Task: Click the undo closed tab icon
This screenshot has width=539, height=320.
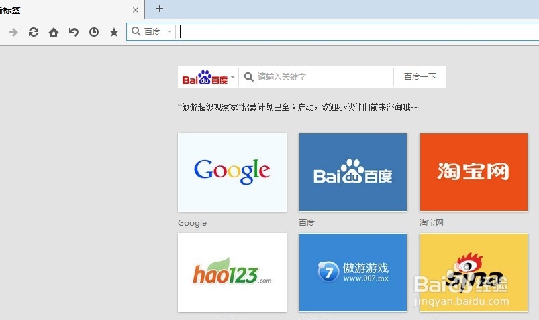Action: pyautogui.click(x=74, y=32)
